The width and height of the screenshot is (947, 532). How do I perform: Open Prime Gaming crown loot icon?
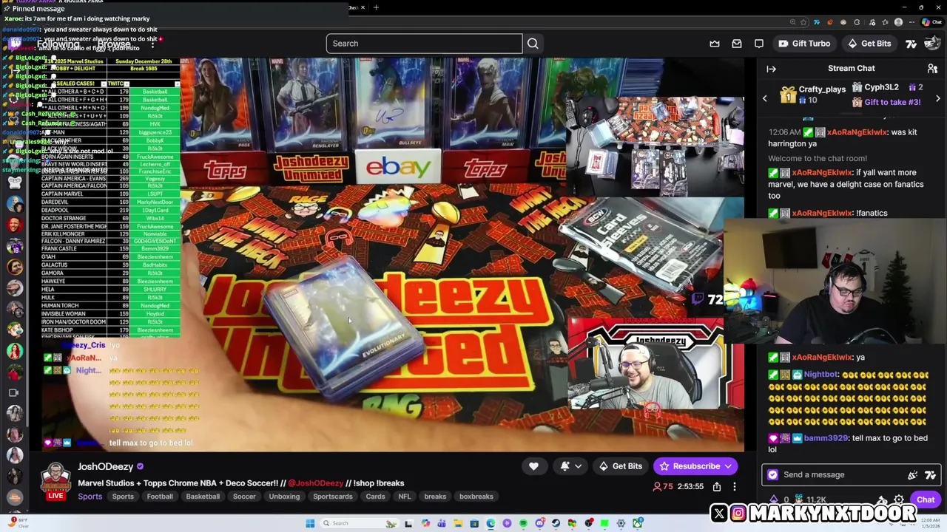(715, 44)
